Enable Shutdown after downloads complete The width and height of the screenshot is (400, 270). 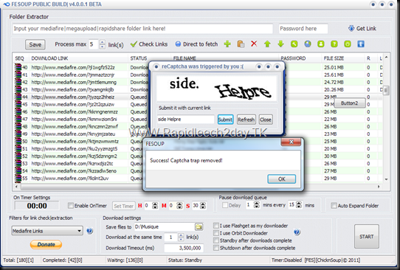[x=216, y=248]
